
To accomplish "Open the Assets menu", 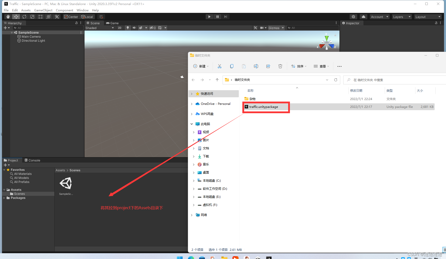I will pos(26,10).
